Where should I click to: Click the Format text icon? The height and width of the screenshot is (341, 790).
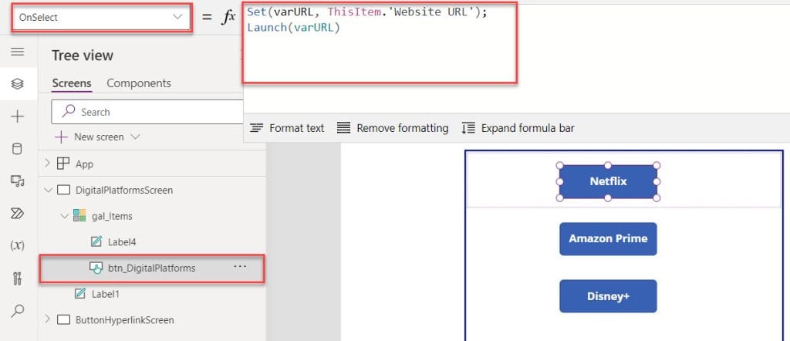257,128
